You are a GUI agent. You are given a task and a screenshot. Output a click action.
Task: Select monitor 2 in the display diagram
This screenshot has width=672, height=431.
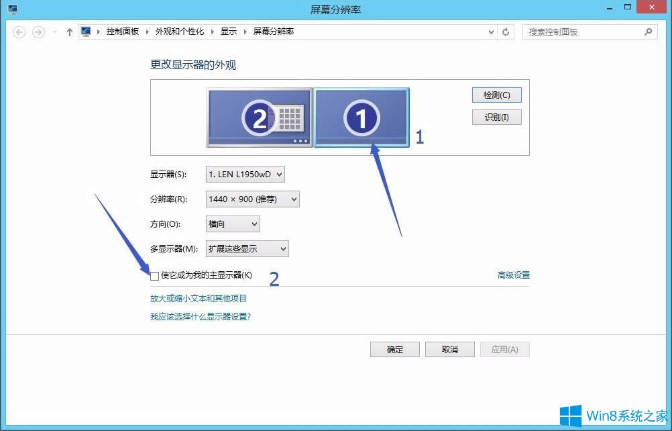click(260, 117)
